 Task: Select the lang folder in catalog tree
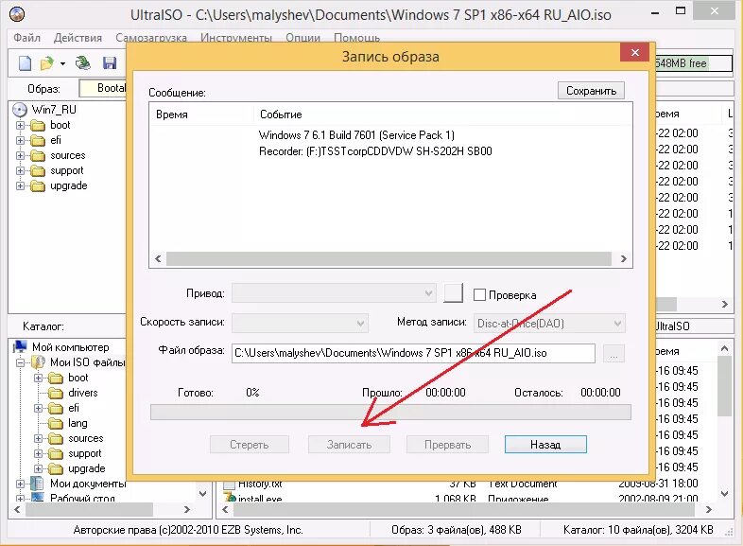[x=78, y=423]
